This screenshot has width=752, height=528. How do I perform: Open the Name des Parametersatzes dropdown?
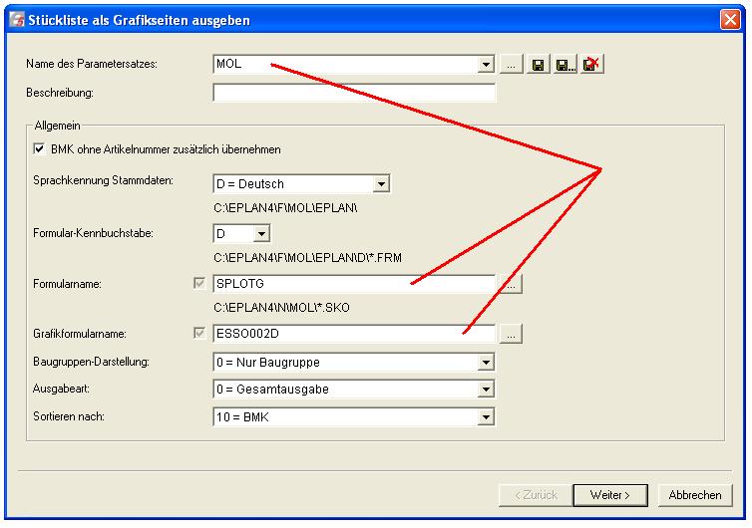[x=486, y=64]
